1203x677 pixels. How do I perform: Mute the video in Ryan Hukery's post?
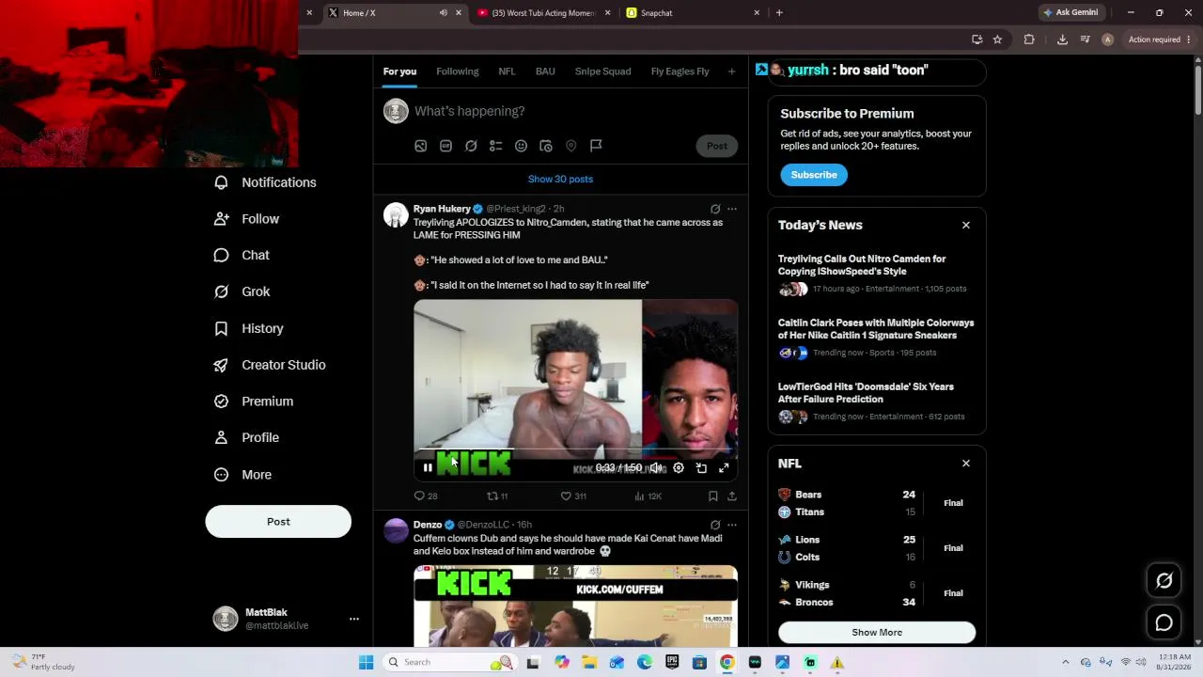(x=656, y=467)
